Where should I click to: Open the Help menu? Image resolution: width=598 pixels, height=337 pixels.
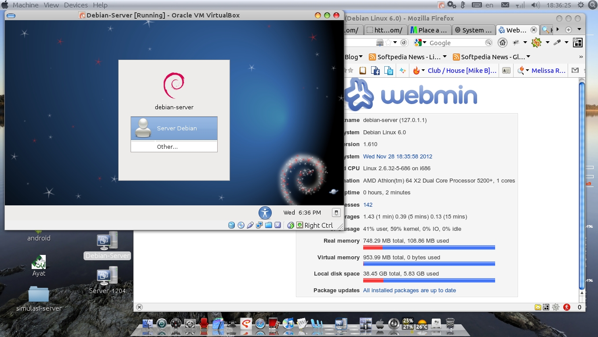[100, 5]
